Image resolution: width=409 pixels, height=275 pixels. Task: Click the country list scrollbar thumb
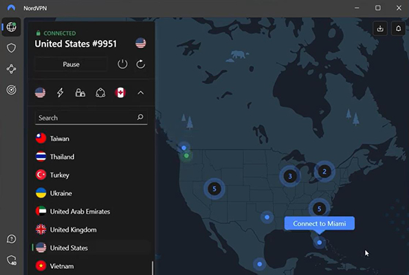click(153, 268)
